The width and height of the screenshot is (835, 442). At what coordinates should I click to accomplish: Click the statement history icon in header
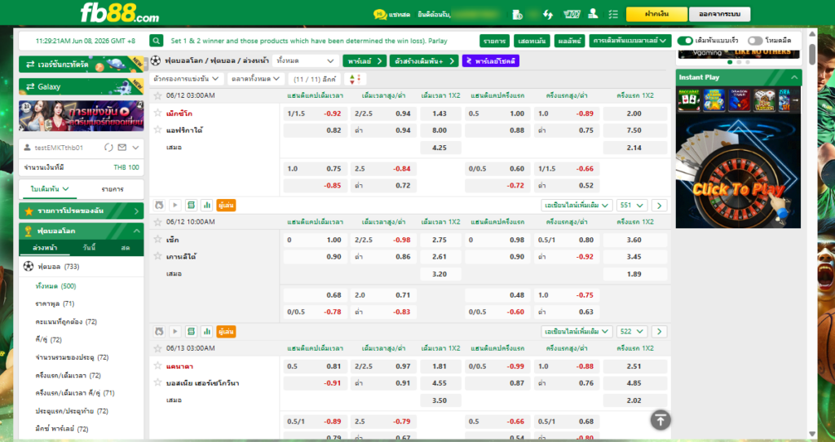point(517,15)
